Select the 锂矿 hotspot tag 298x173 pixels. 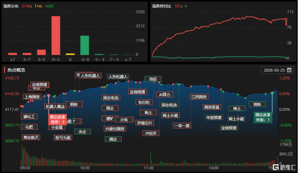click(110, 118)
